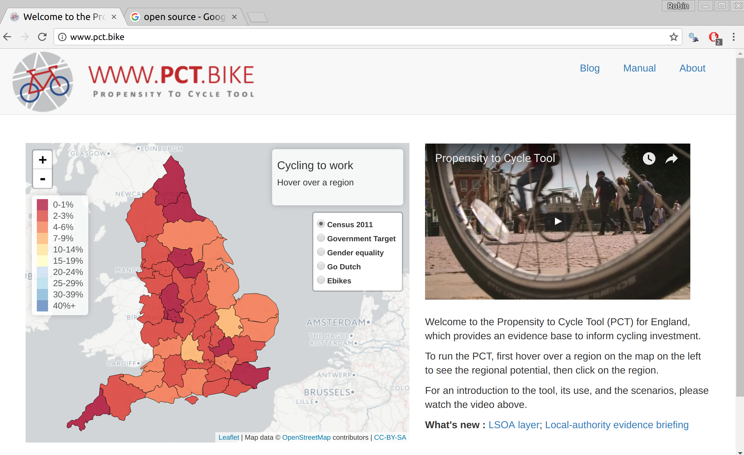Image resolution: width=744 pixels, height=455 pixels.
Task: Open the Robin profile menu
Action: pos(678,6)
